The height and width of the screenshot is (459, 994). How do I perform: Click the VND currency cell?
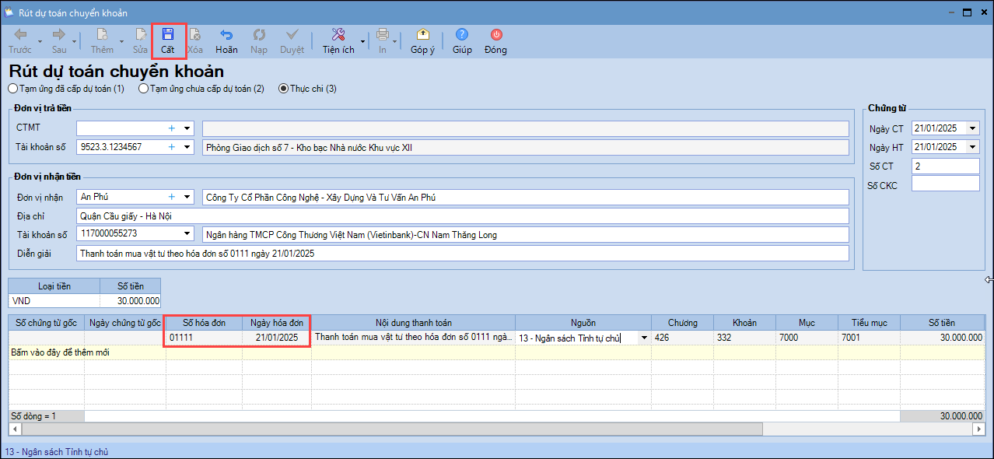[54, 300]
